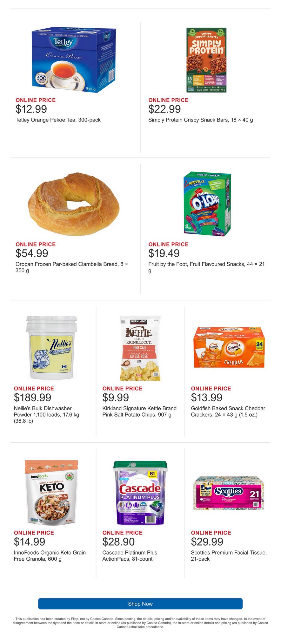Open the Fruit by the Foot box image
This screenshot has width=281, height=636.
click(x=206, y=204)
